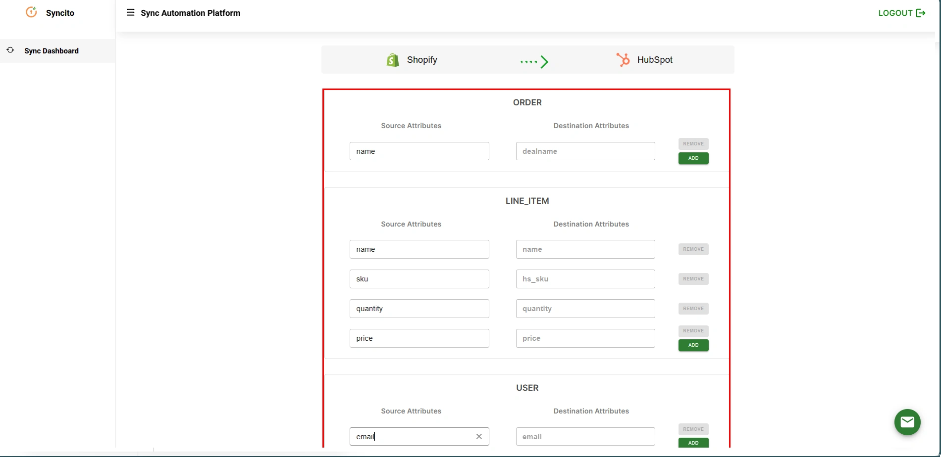The width and height of the screenshot is (941, 457).
Task: Click the hs_sku destination field
Action: 585,278
